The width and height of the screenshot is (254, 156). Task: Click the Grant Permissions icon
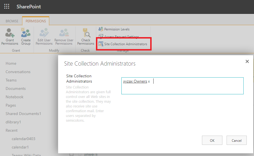click(x=10, y=33)
